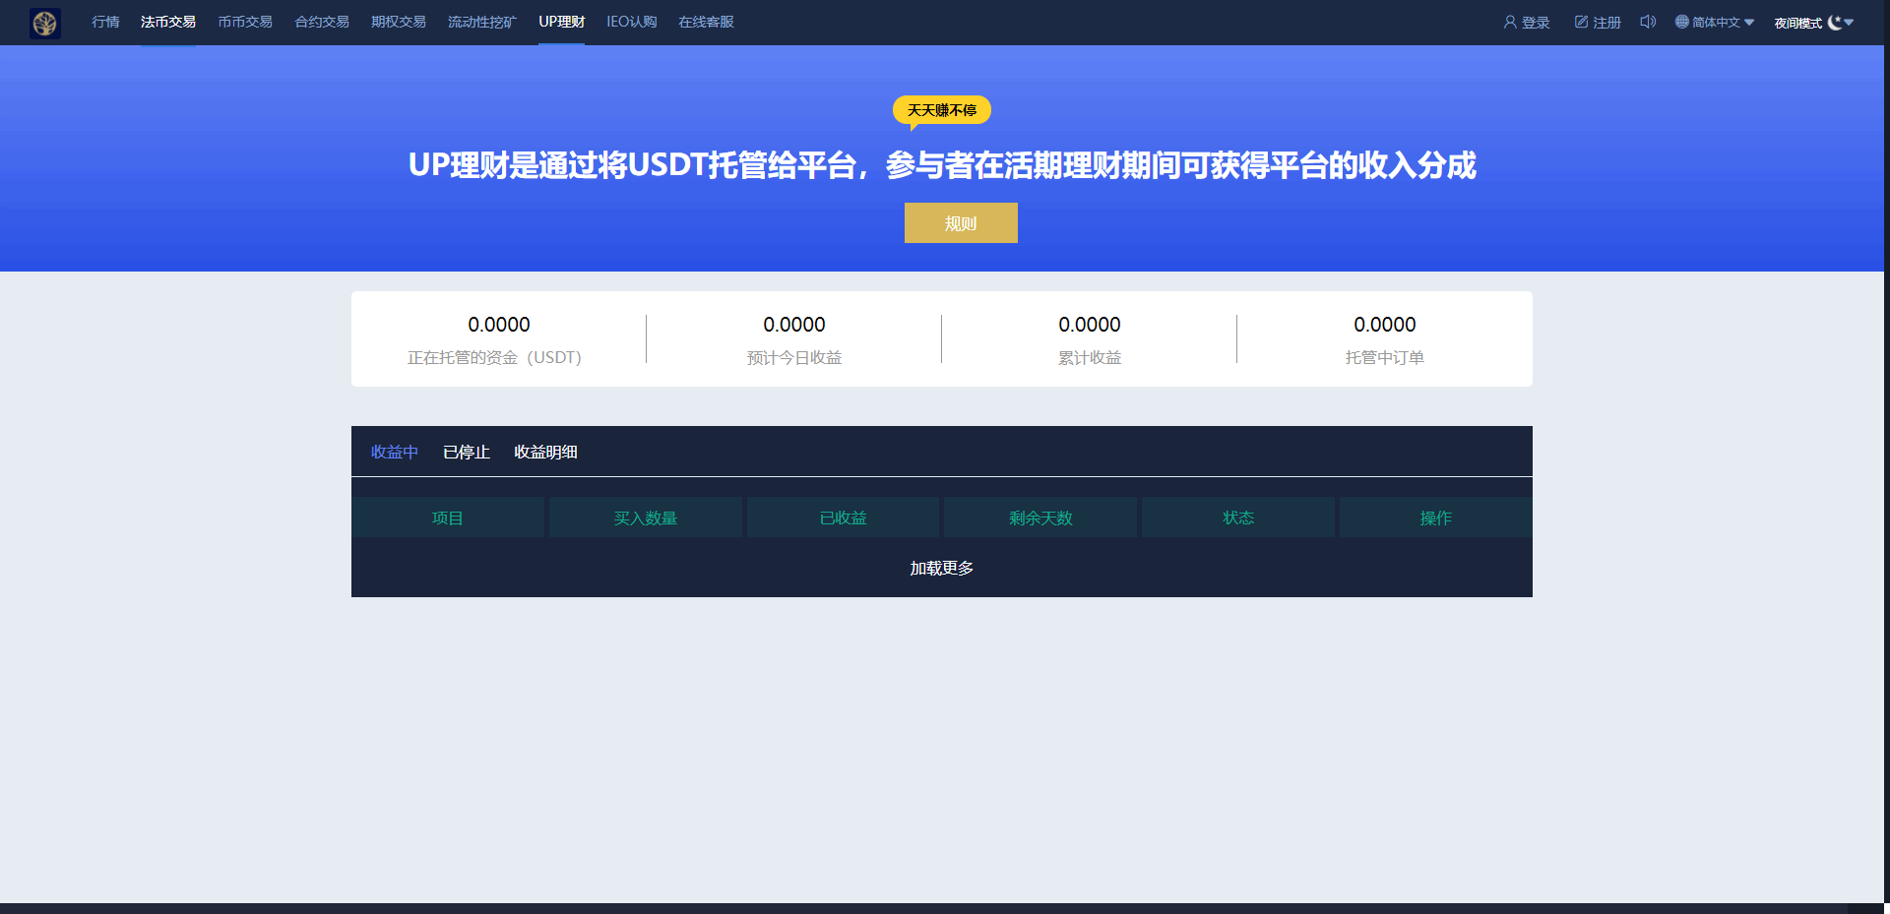Switch to the 收益明细 tab
This screenshot has width=1890, height=914.
[x=545, y=452]
